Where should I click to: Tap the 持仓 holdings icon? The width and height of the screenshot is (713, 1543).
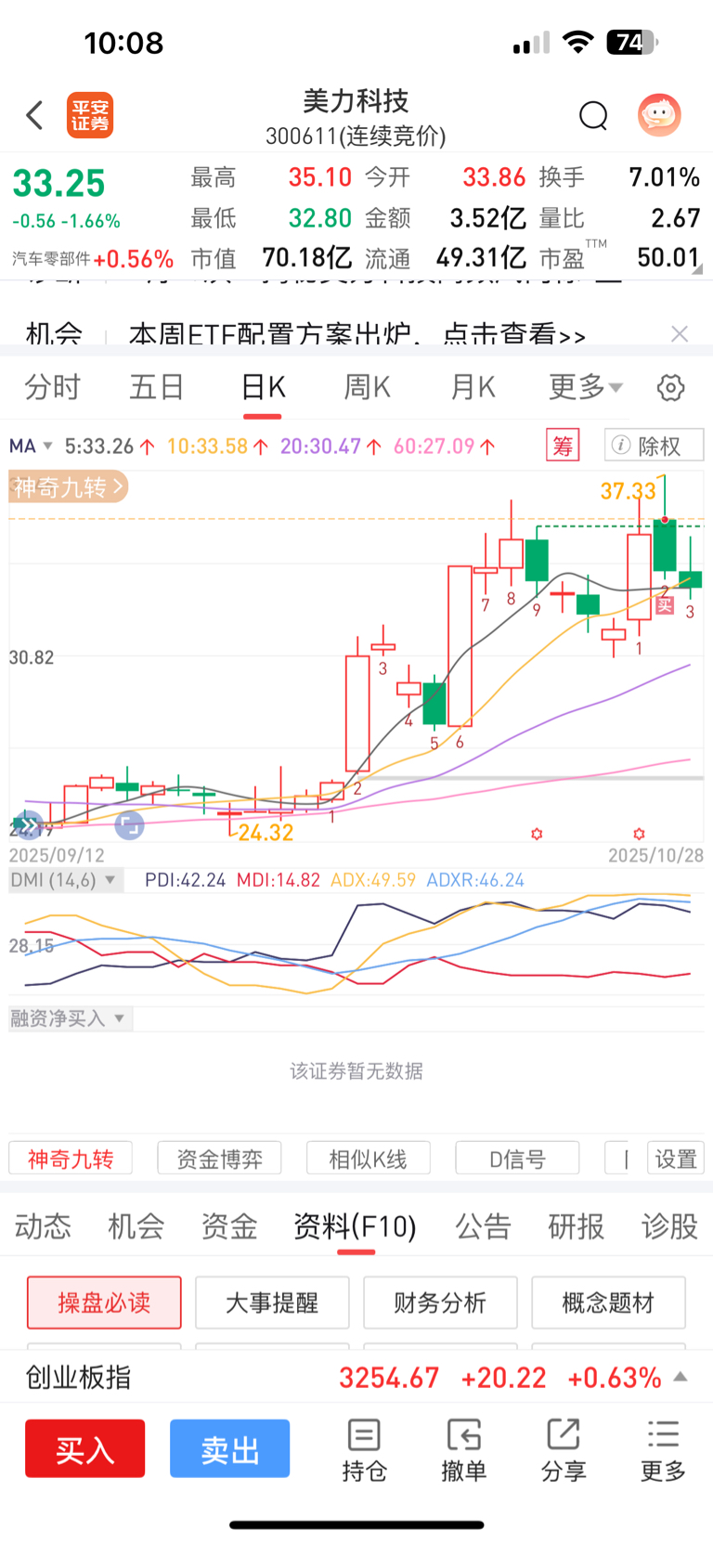pos(364,1450)
